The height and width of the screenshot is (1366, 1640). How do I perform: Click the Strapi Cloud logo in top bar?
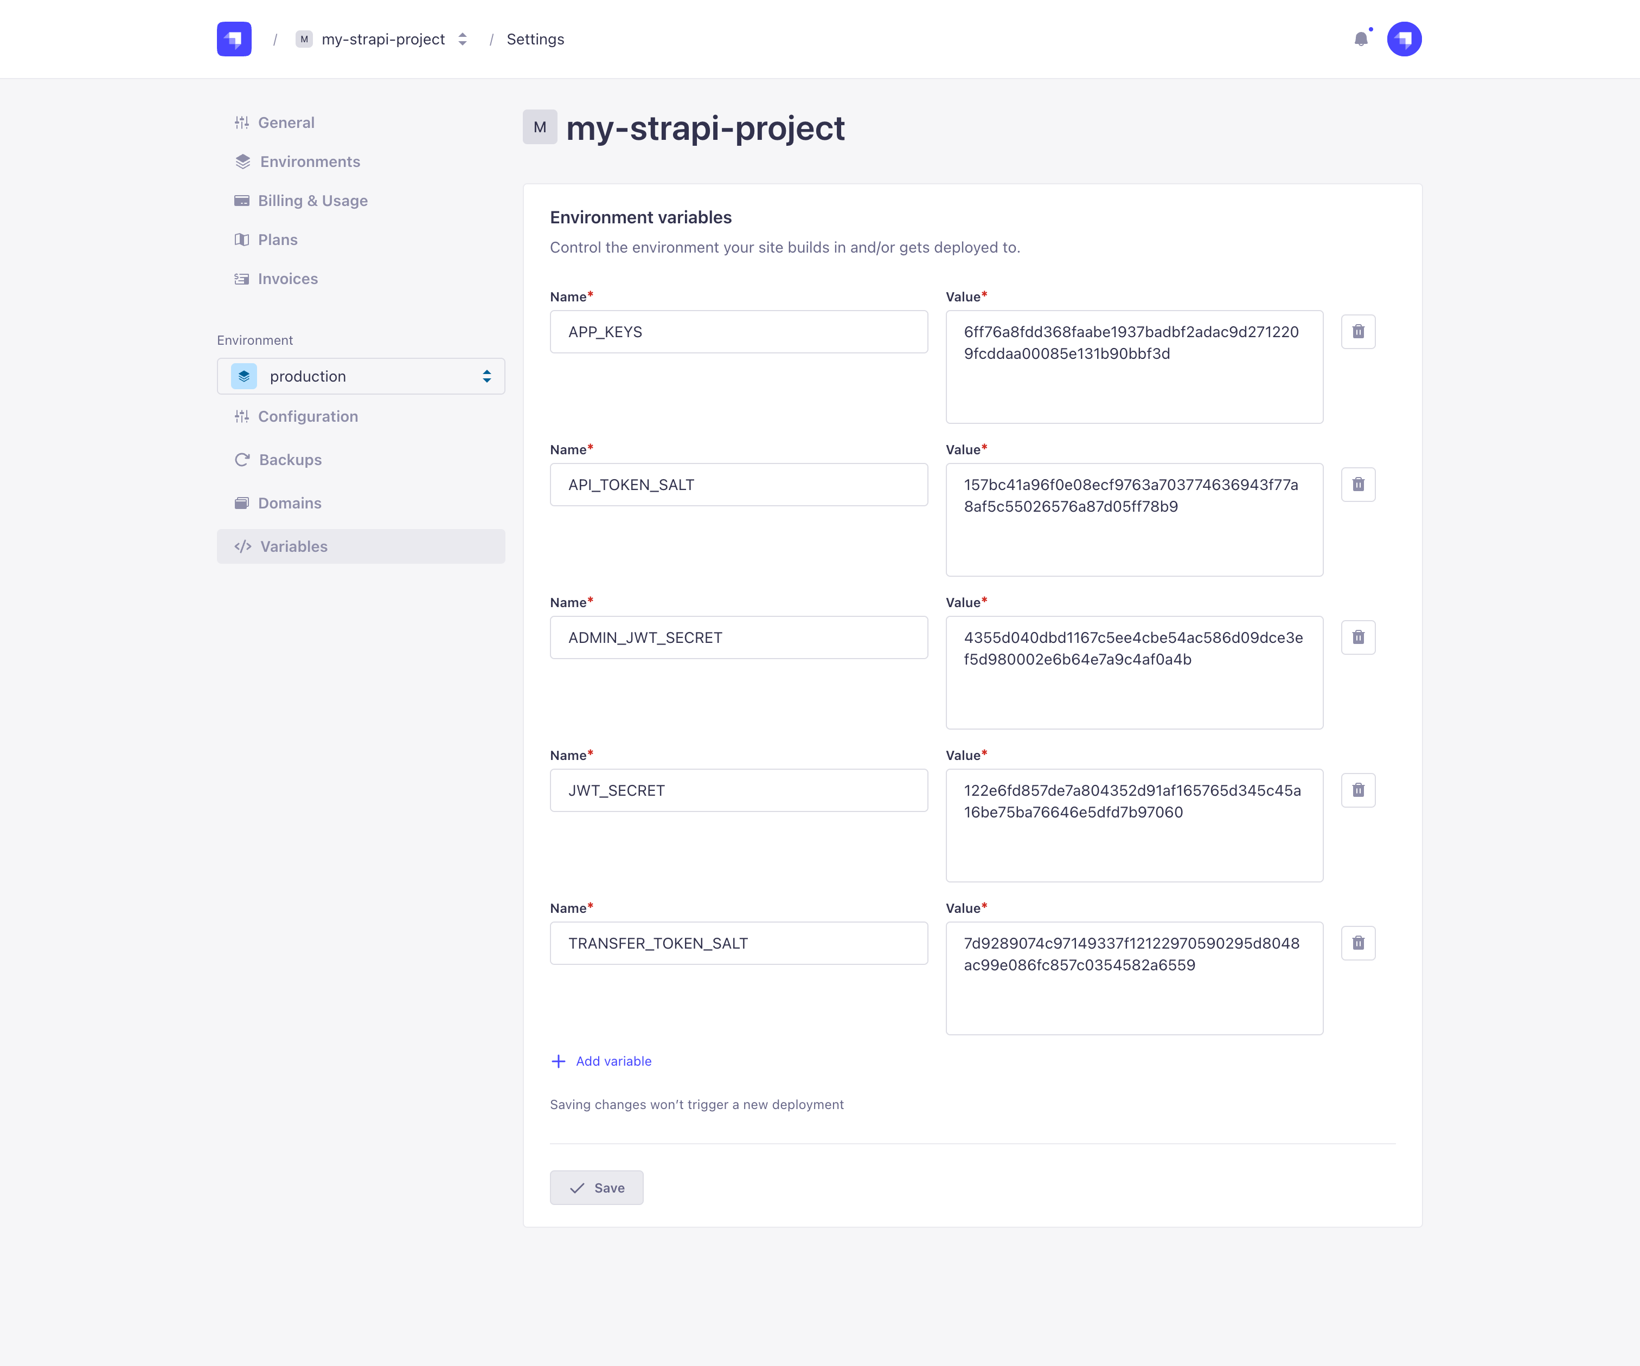pyautogui.click(x=234, y=39)
